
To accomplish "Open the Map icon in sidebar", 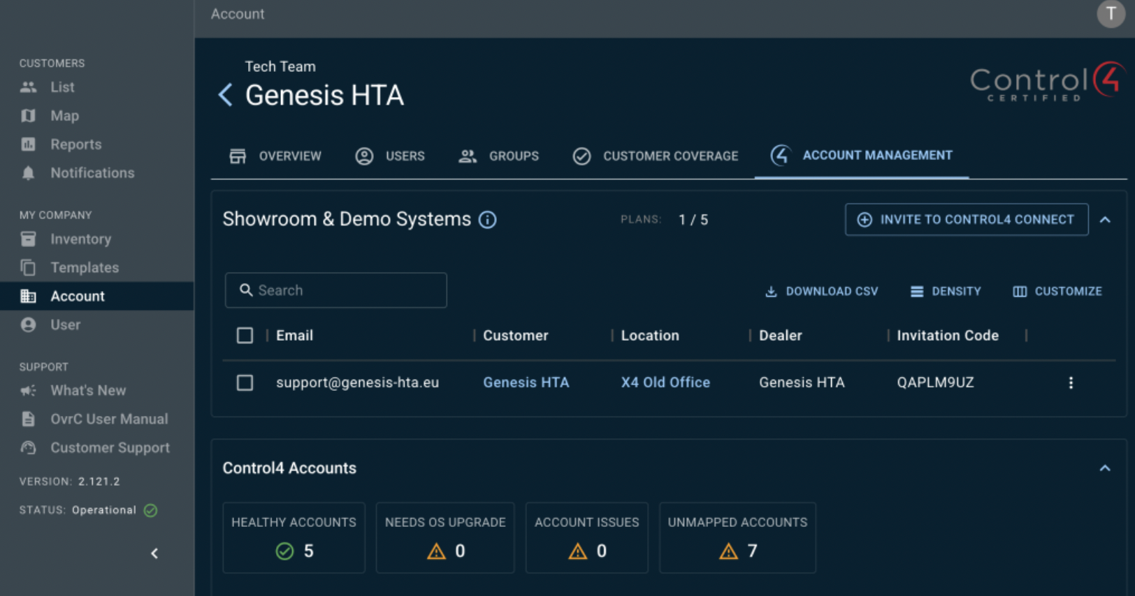I will [28, 116].
